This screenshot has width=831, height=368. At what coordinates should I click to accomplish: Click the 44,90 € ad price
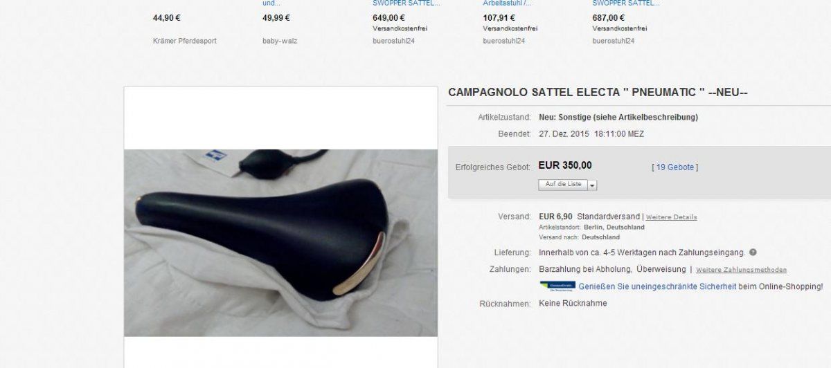[167, 18]
